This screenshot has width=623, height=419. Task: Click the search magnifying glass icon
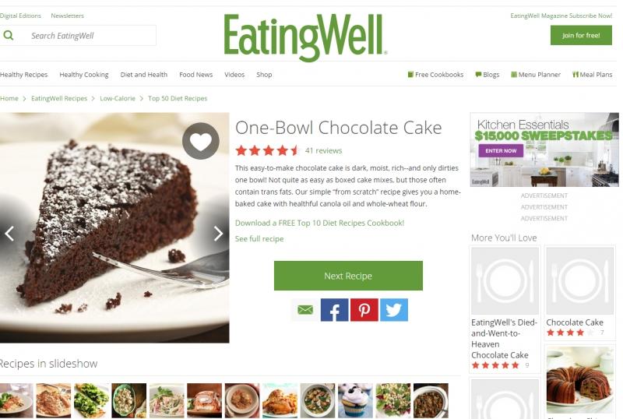click(9, 35)
